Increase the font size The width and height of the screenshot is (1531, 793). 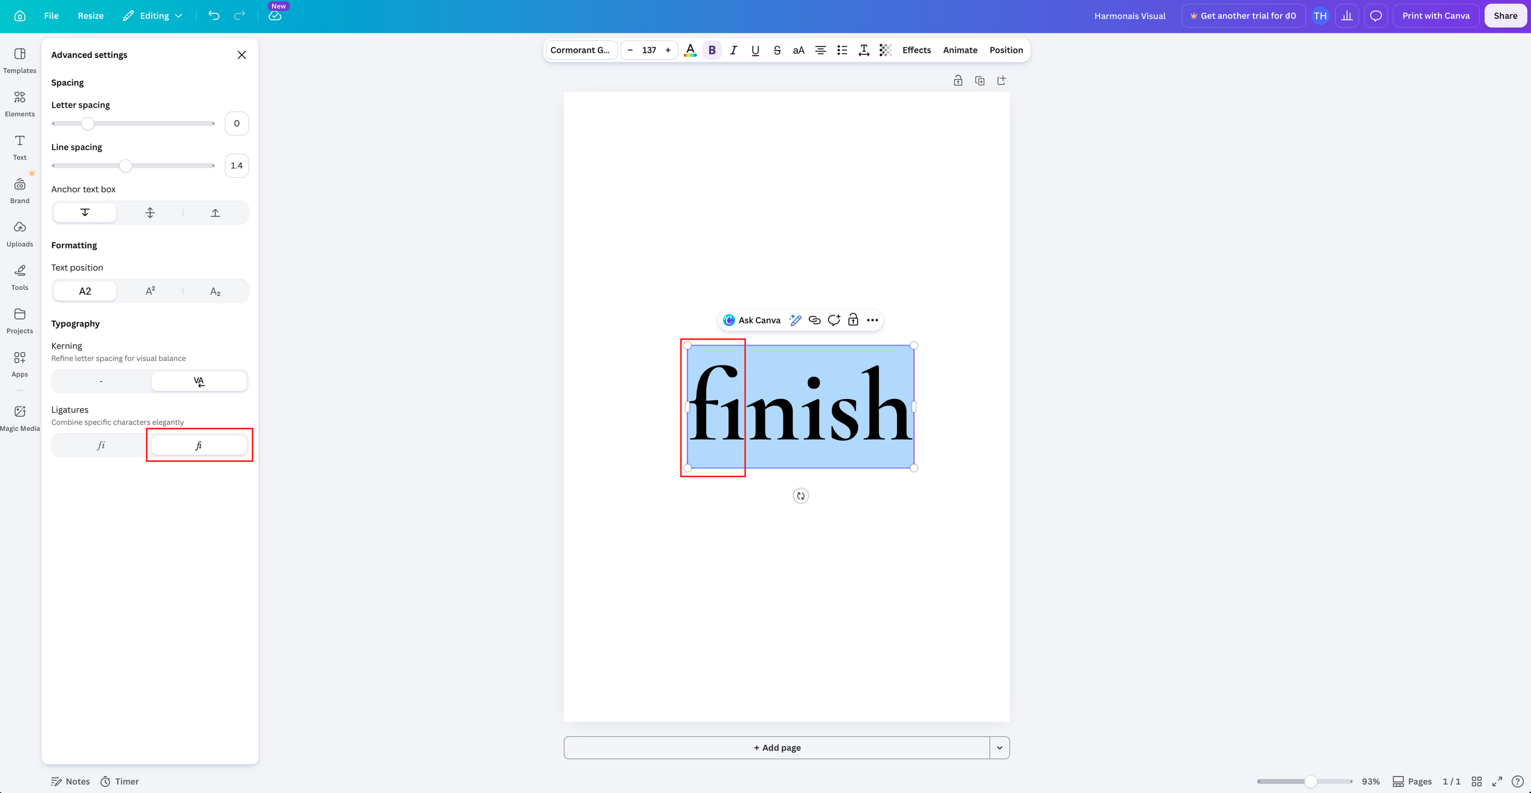point(668,50)
